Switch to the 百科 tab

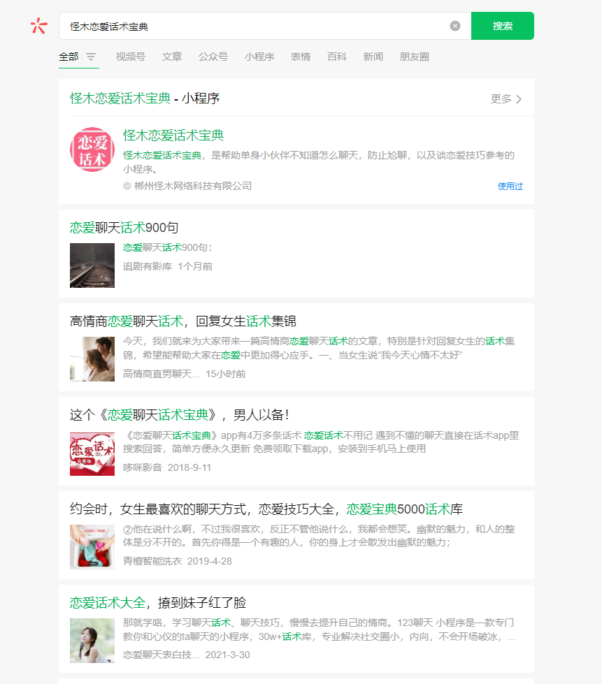click(336, 57)
